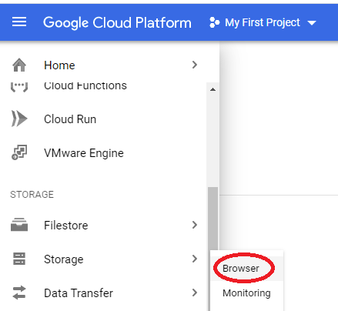Click the dropdown arrow beside My First Project
The image size is (338, 311).
(312, 23)
